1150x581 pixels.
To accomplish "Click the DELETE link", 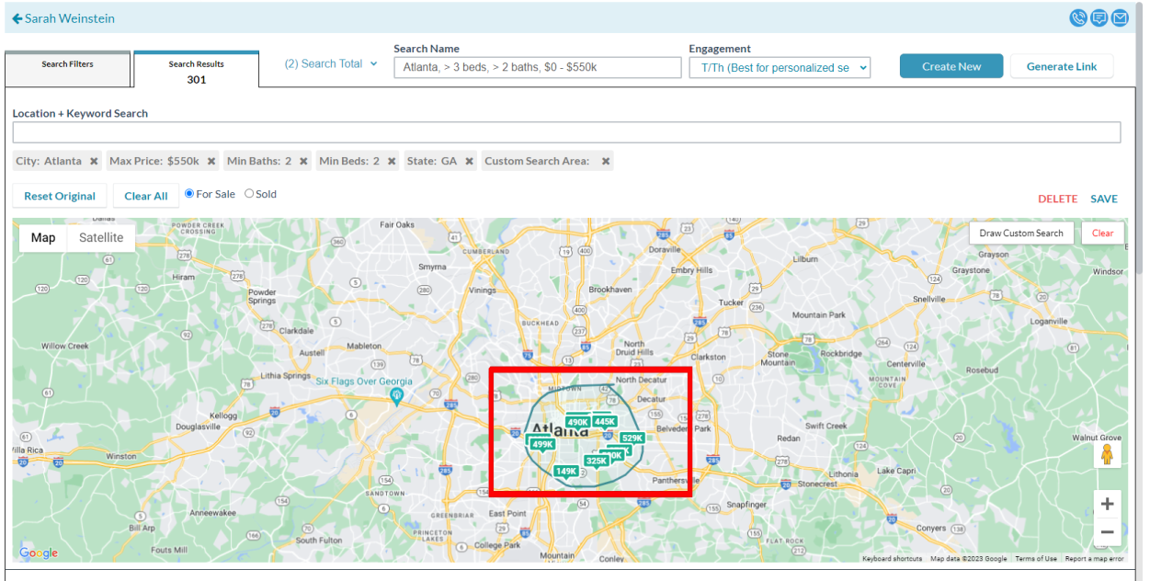I will point(1057,199).
